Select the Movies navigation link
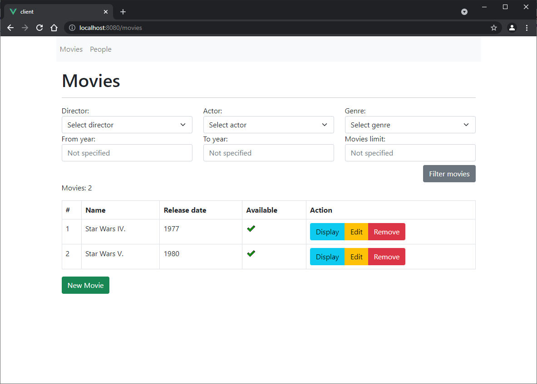537x384 pixels. (x=71, y=49)
